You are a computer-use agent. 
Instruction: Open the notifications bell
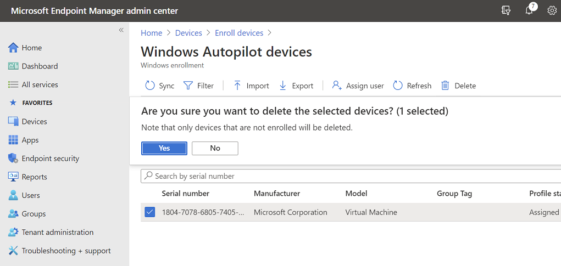tap(529, 10)
